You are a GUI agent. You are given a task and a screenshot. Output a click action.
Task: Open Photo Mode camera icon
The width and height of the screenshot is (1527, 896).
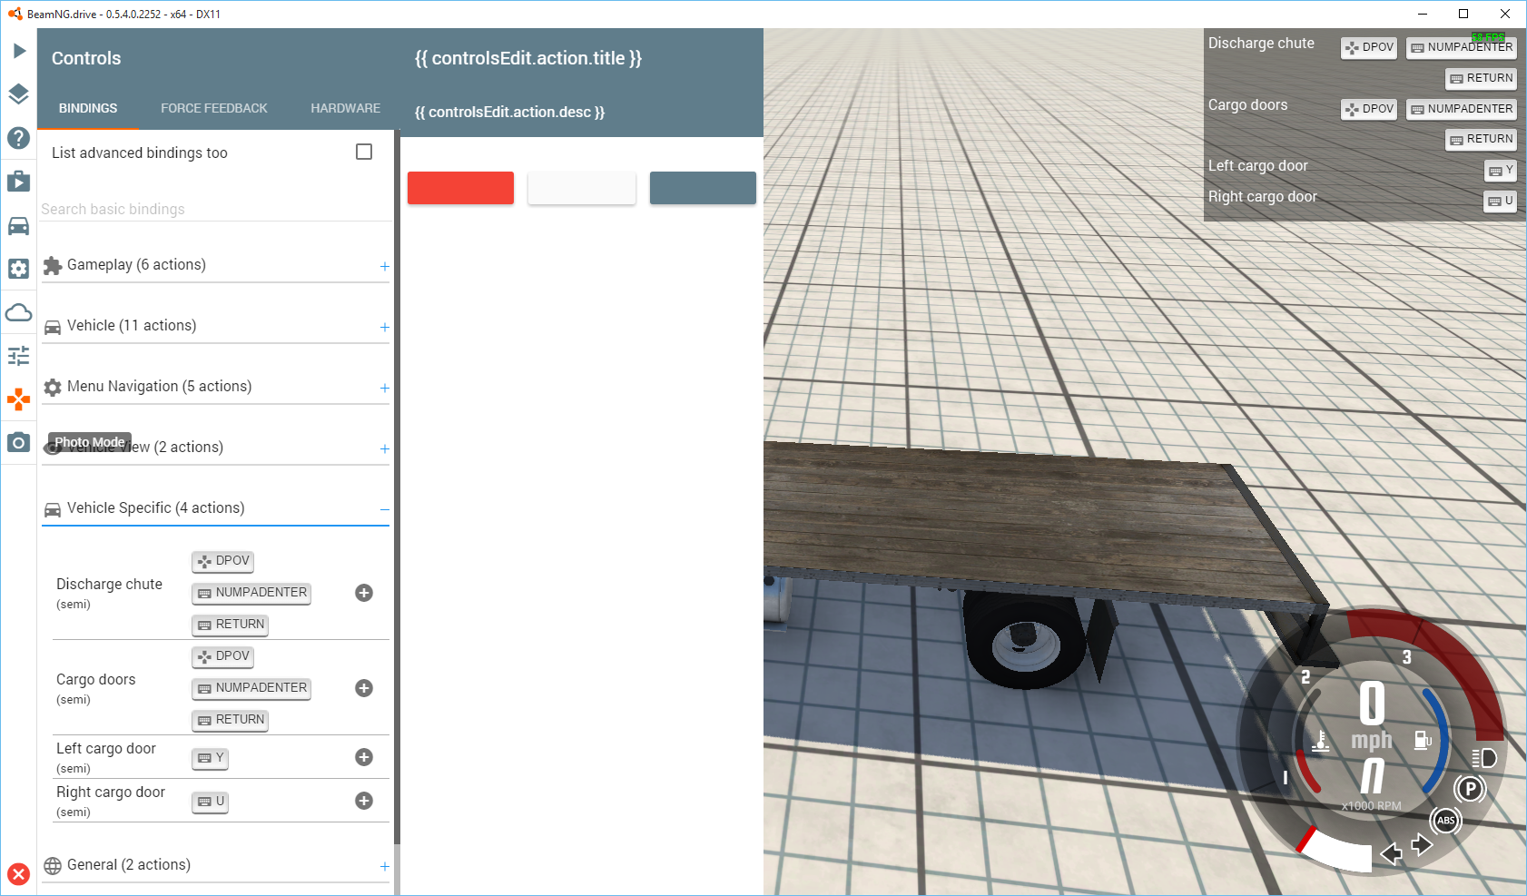point(19,443)
